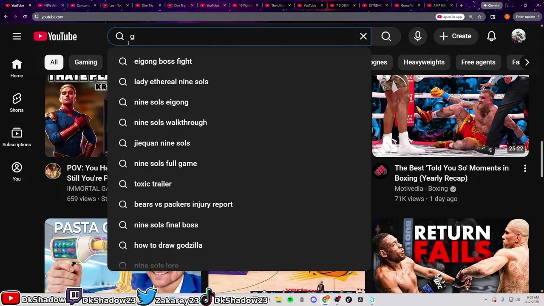Open Motivedia channel avatar icon
The width and height of the screenshot is (544, 306).
(380, 171)
